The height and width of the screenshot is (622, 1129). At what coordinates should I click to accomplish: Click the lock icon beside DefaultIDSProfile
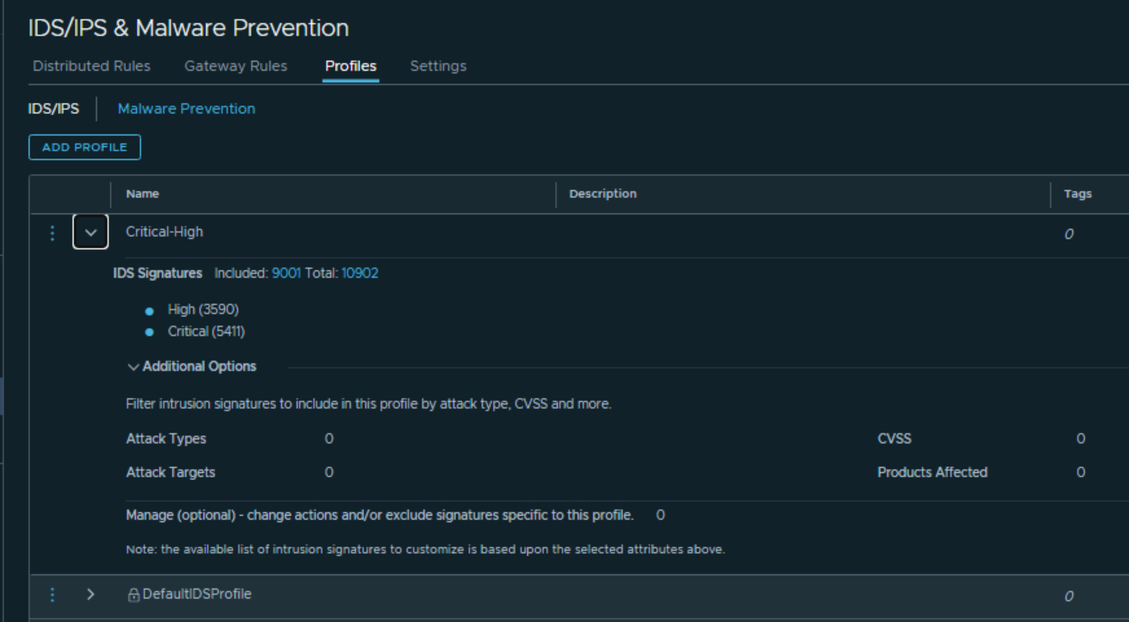click(133, 595)
